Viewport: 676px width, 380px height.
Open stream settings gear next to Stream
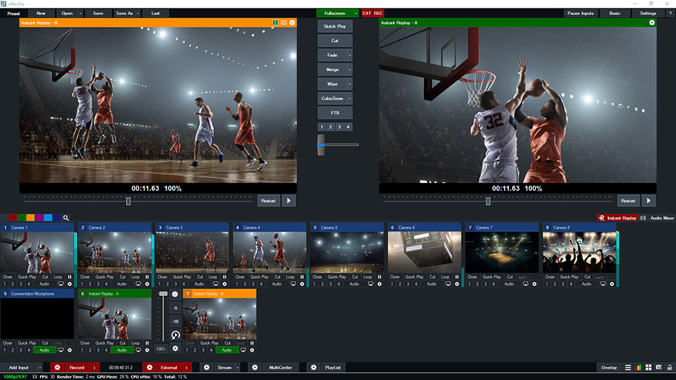tap(206, 367)
